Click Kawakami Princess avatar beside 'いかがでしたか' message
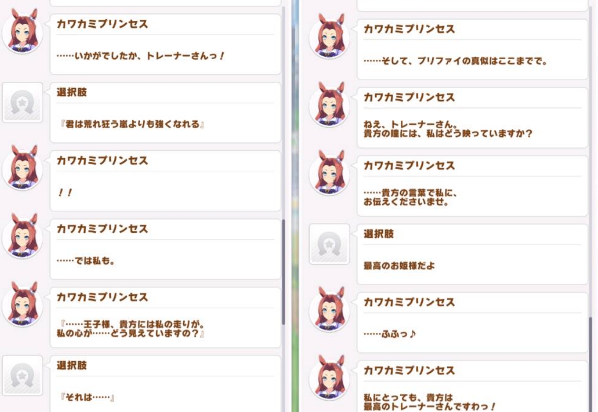Viewport: 598px width, 412px height. click(23, 33)
